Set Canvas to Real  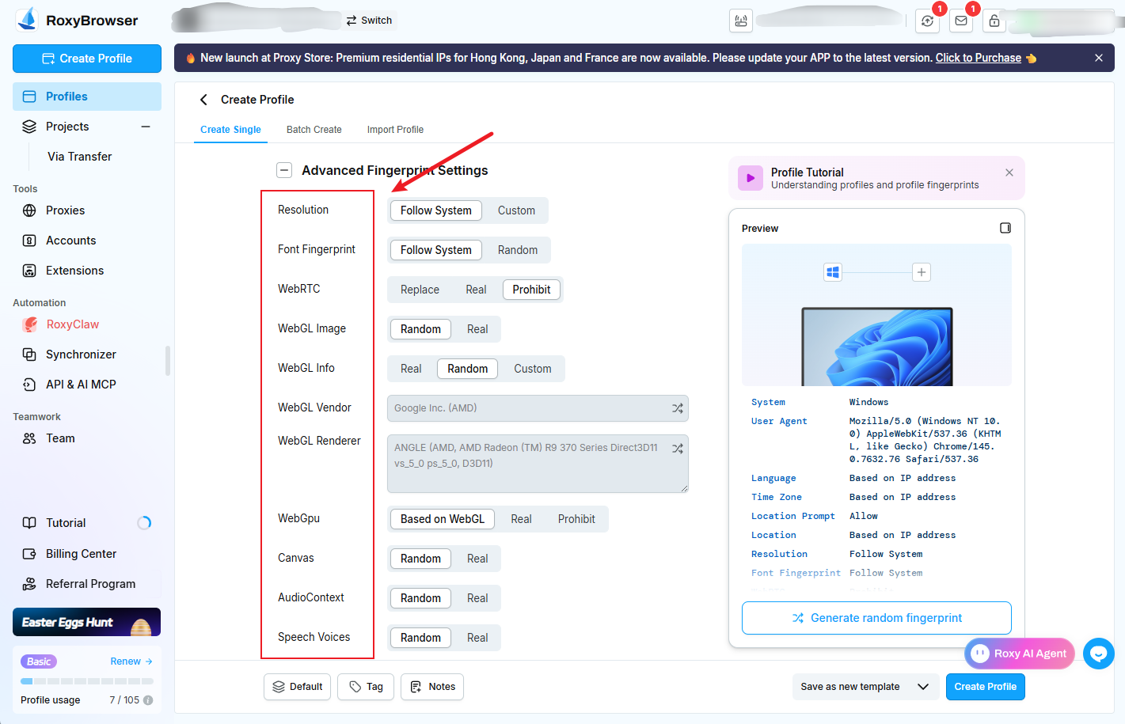(477, 559)
